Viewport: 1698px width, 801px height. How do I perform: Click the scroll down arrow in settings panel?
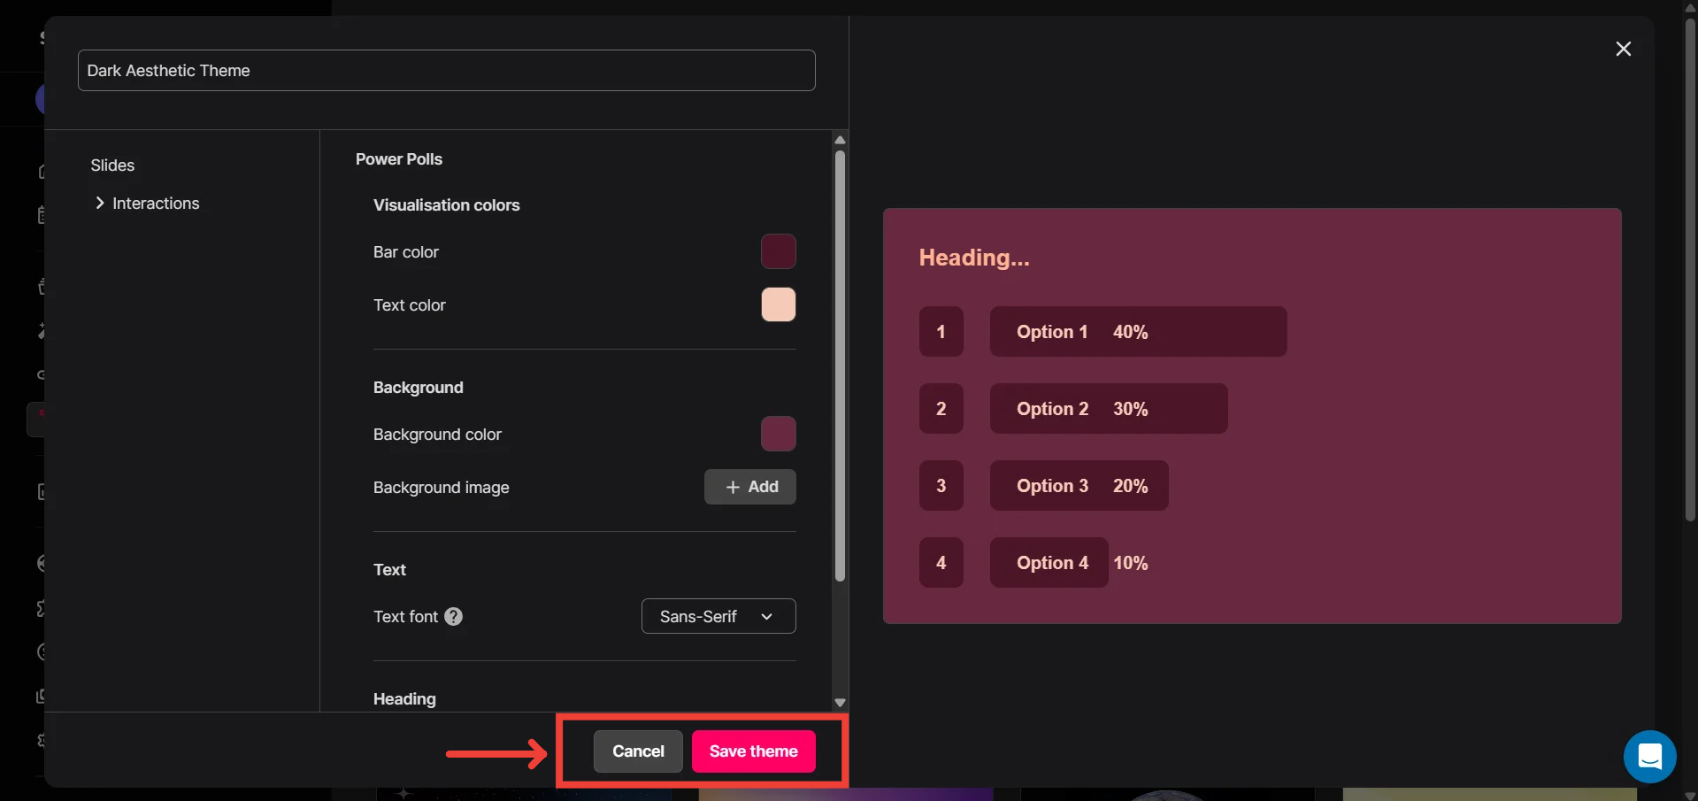point(840,702)
